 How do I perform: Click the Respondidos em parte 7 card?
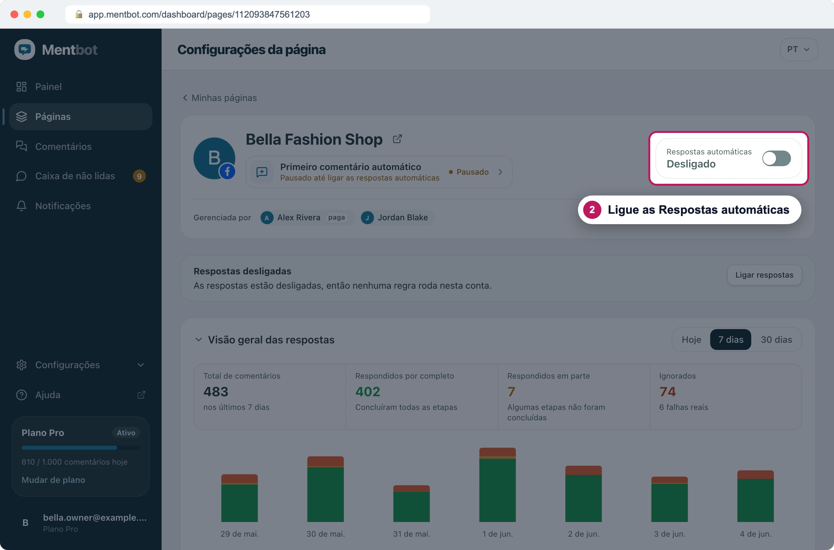tap(573, 397)
